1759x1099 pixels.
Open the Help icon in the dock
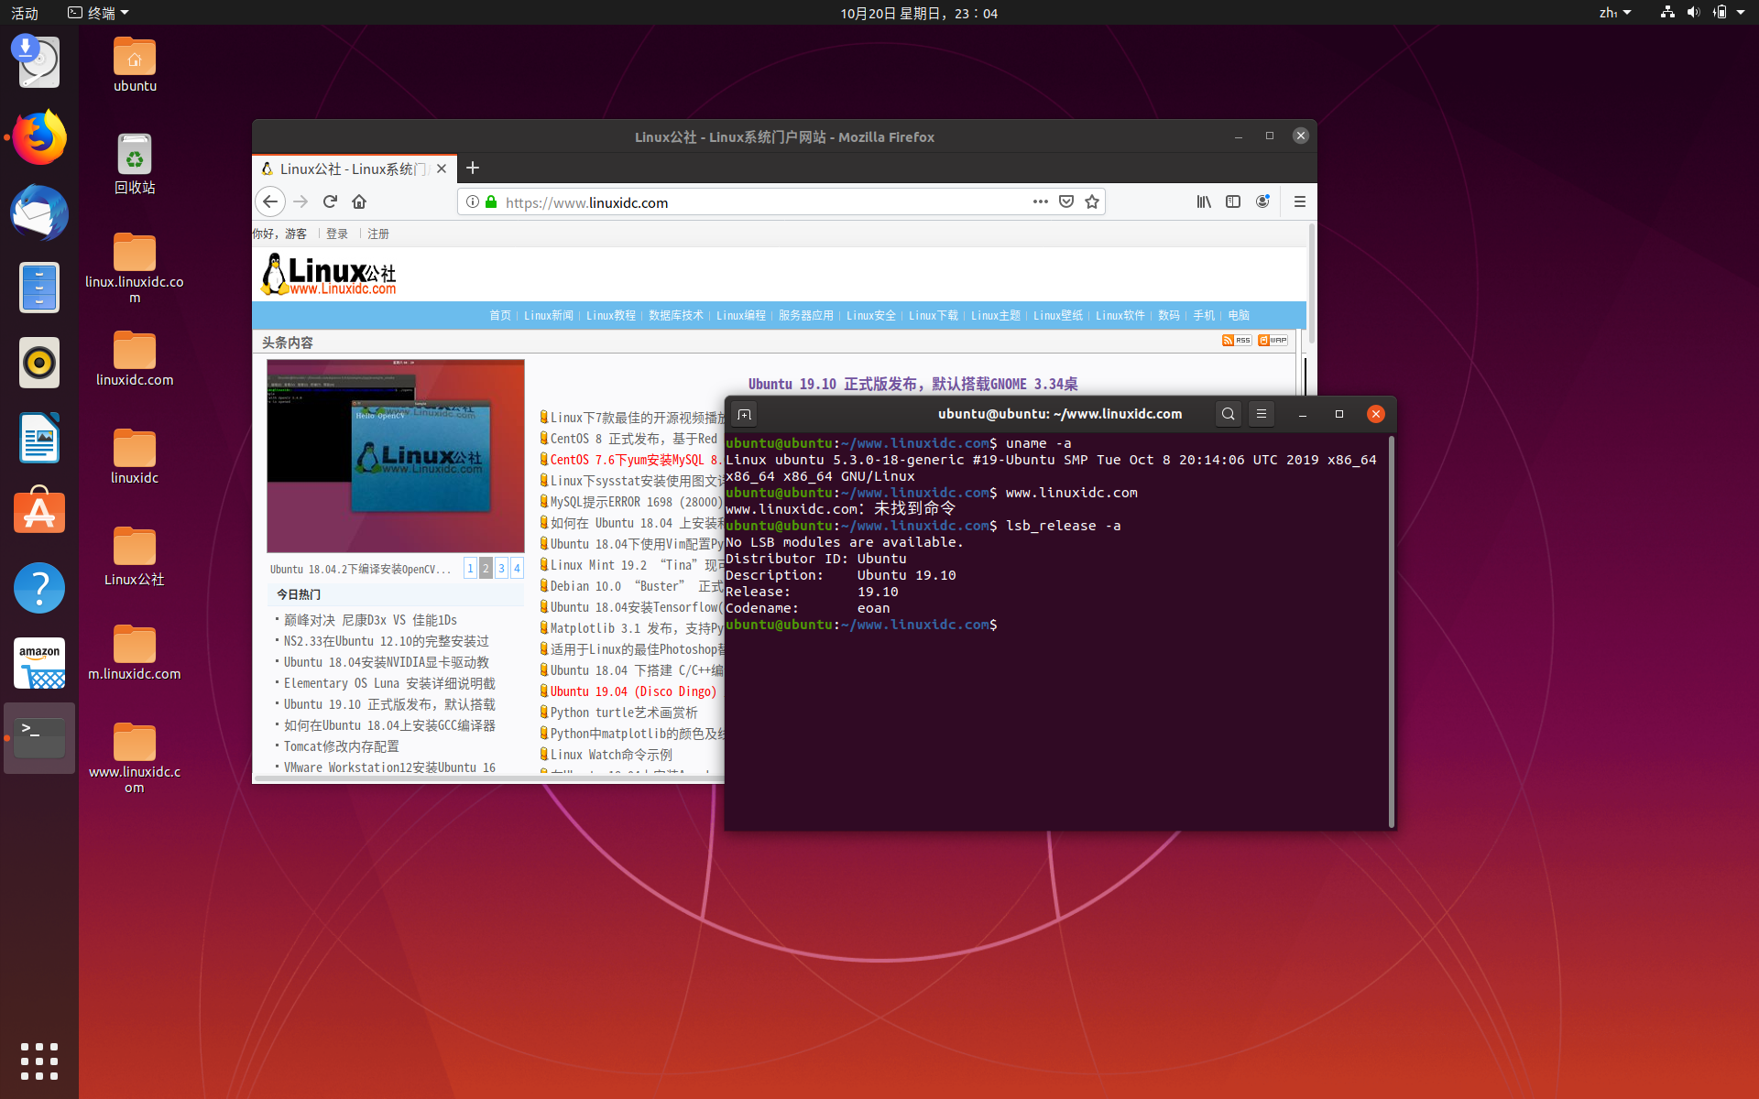pyautogui.click(x=39, y=587)
